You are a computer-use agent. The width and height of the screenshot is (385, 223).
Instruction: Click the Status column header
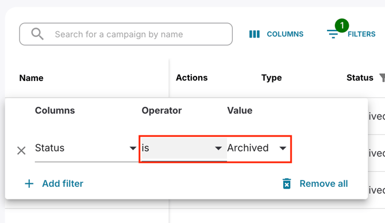click(360, 78)
